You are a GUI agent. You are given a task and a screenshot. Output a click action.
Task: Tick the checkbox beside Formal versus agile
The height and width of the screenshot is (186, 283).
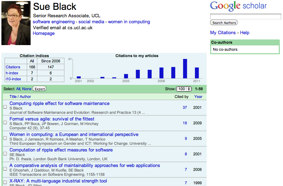[x=5, y=122]
